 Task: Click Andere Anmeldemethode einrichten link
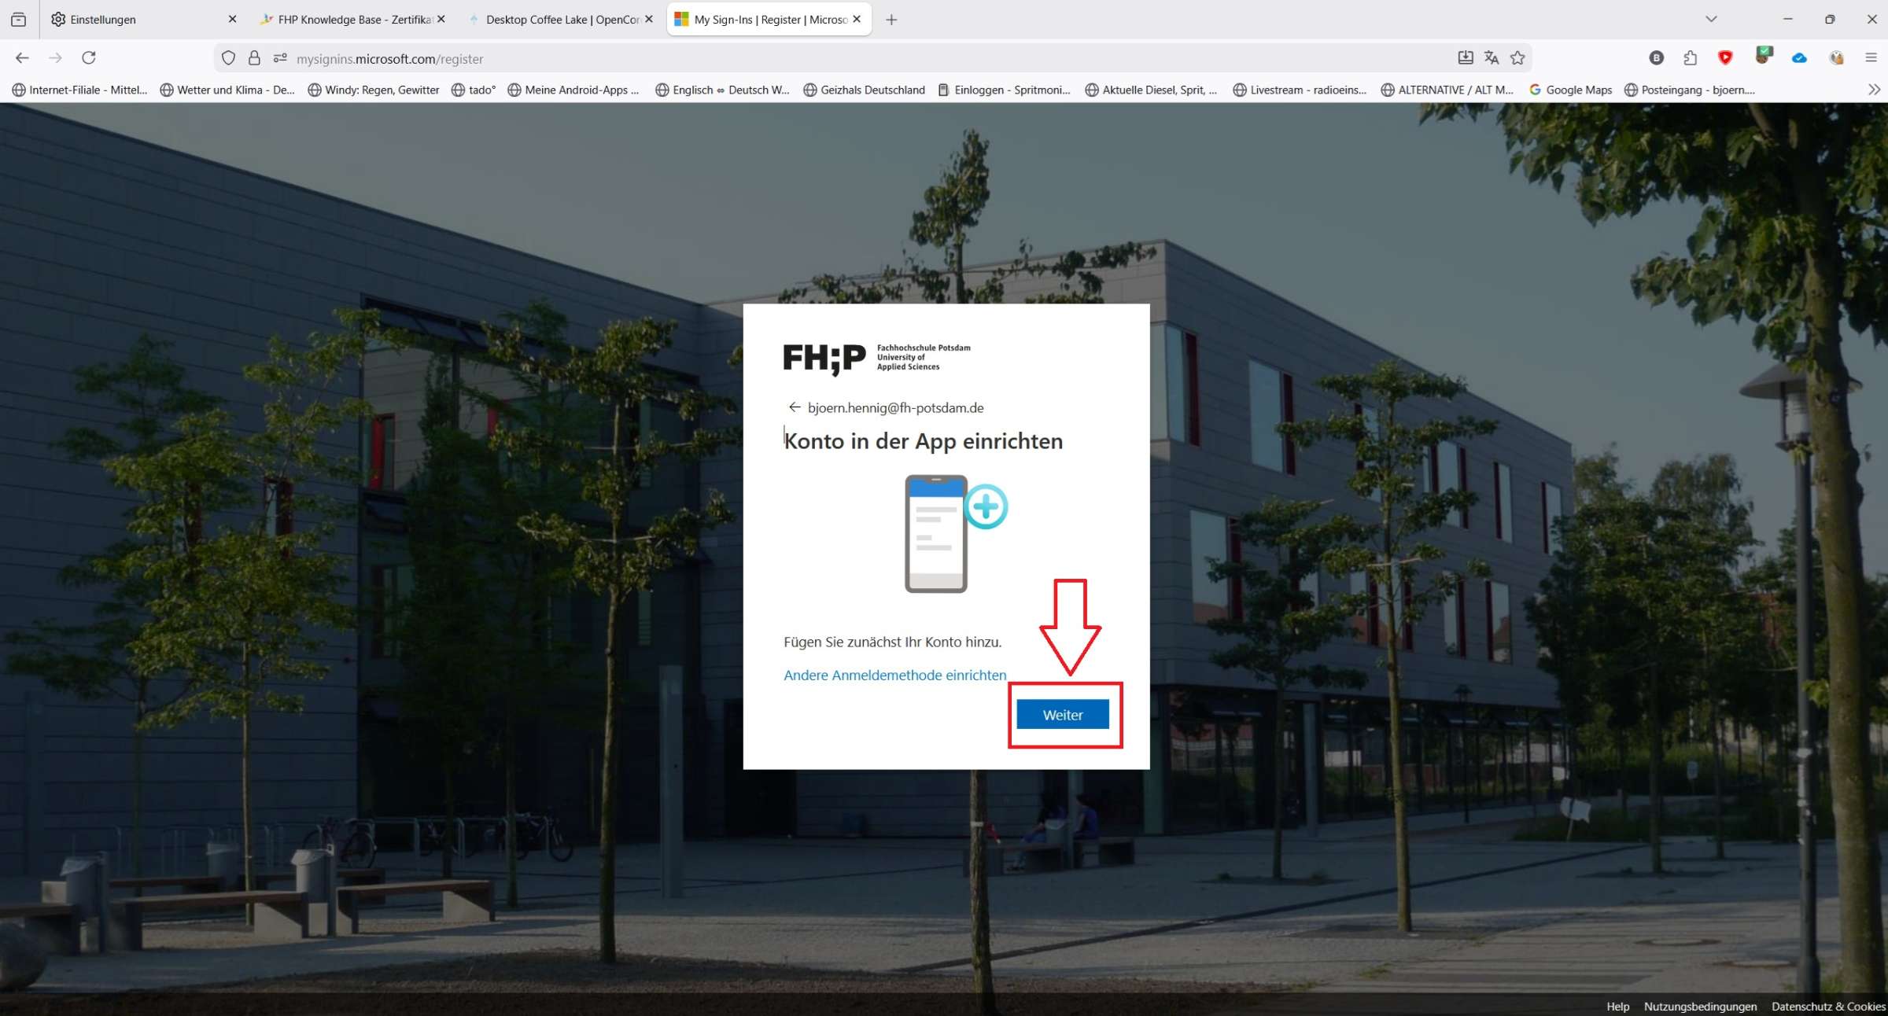pyautogui.click(x=894, y=675)
